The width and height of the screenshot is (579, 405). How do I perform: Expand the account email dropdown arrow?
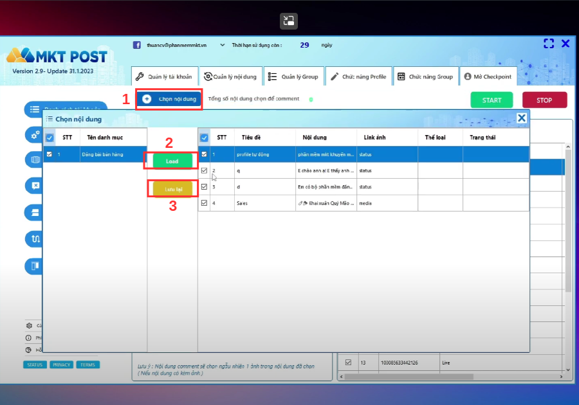223,45
